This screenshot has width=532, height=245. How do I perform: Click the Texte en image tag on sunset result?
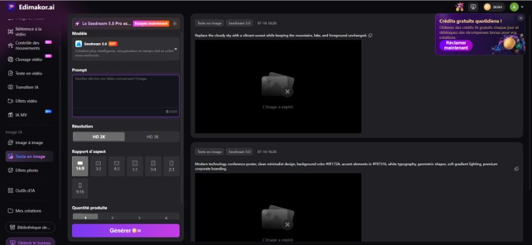pyautogui.click(x=210, y=23)
